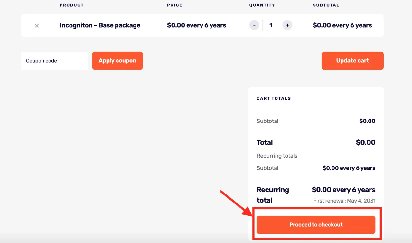Decrease quantity with the minus button
The height and width of the screenshot is (243, 412).
click(254, 25)
